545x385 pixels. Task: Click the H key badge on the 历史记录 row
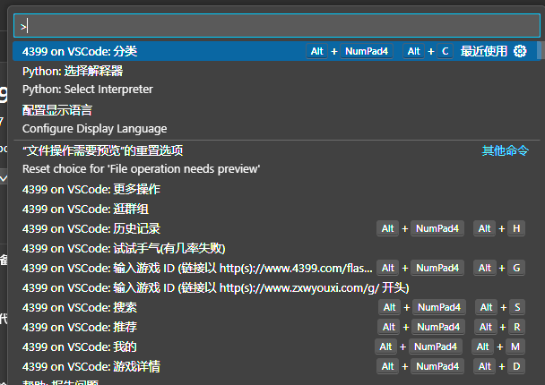[516, 229]
